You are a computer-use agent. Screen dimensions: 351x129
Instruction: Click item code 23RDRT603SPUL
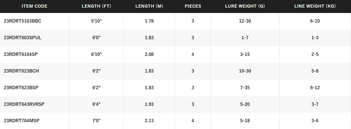coord(23,38)
